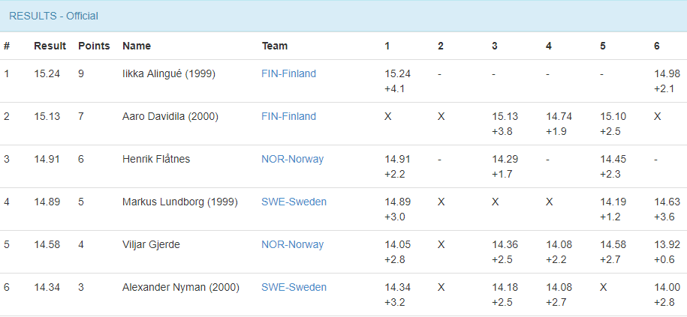Select the name Aaro Davidila (2000)
The image size is (687, 317).
coord(170,117)
